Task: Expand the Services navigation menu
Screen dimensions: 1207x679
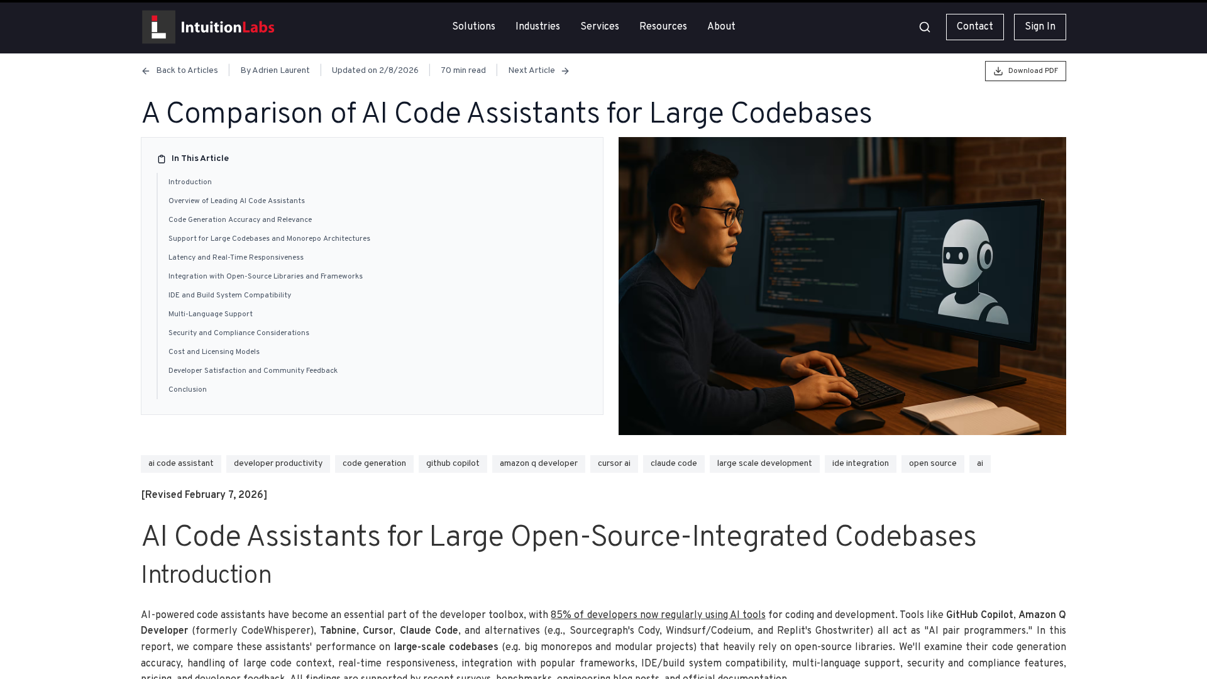Action: point(599,26)
